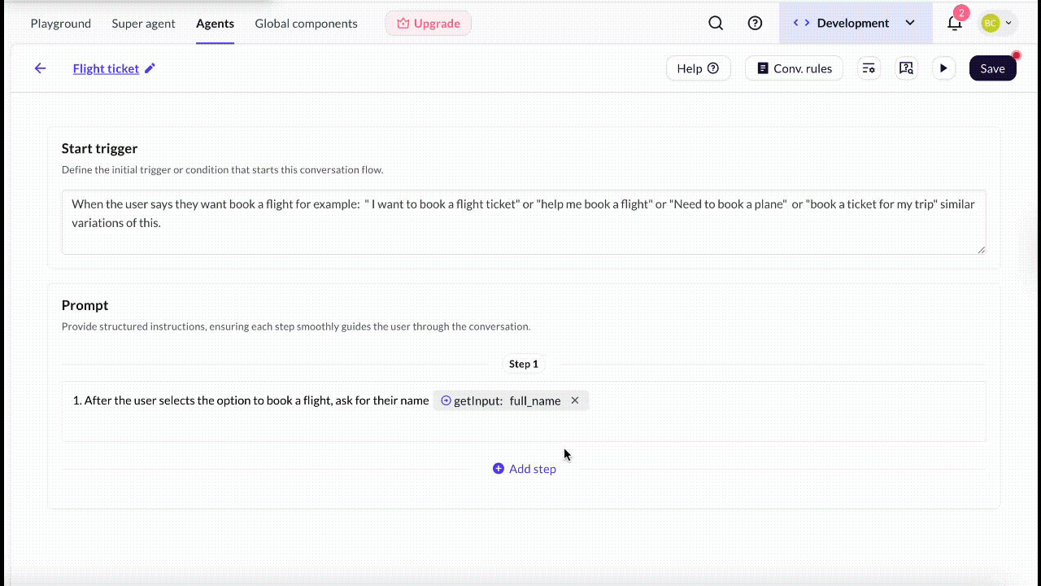This screenshot has width=1041, height=586.
Task: Click the getInput plus-circle icon
Action: (x=446, y=400)
